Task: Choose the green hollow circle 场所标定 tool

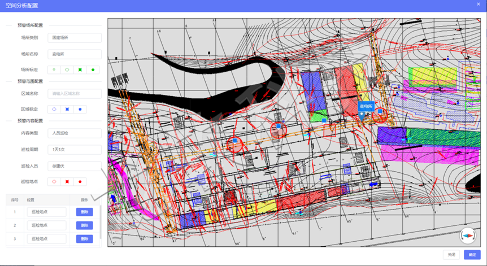Action: [x=67, y=69]
